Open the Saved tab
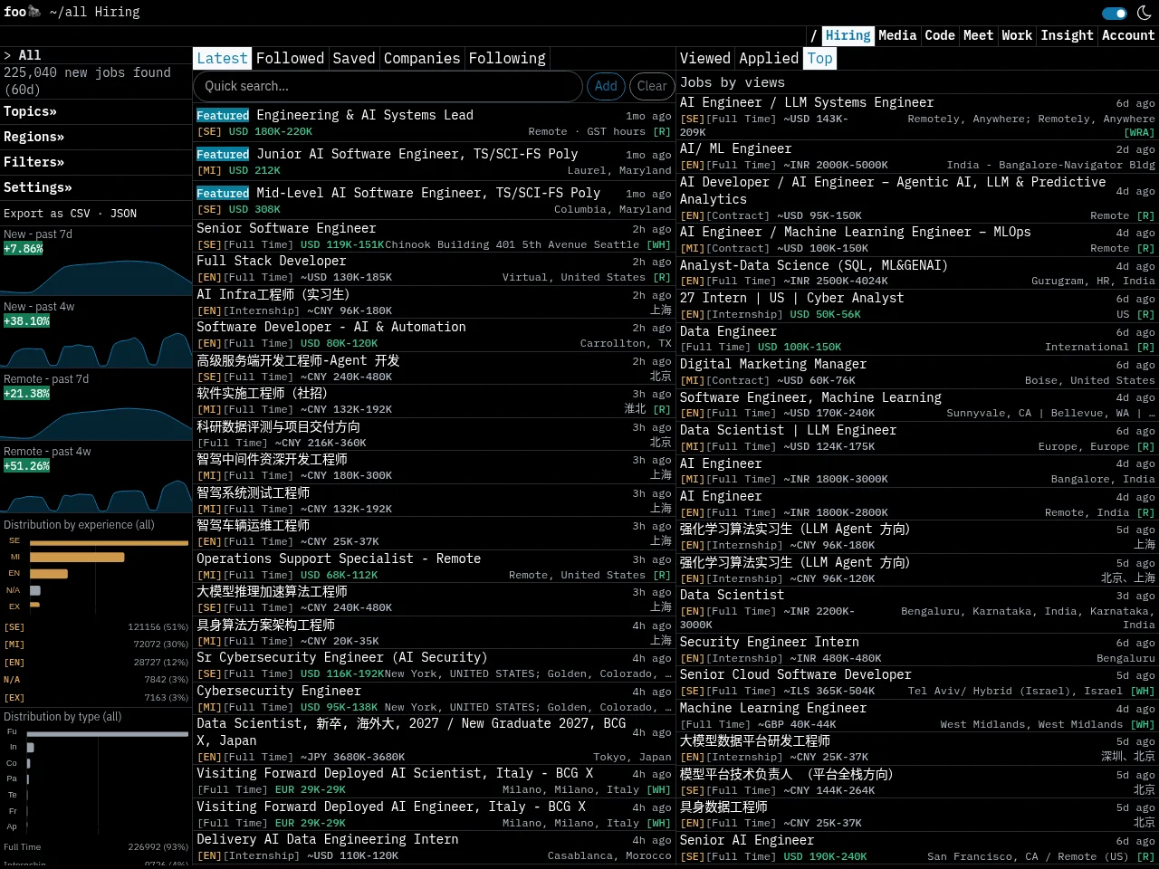The width and height of the screenshot is (1159, 869). [x=353, y=58]
